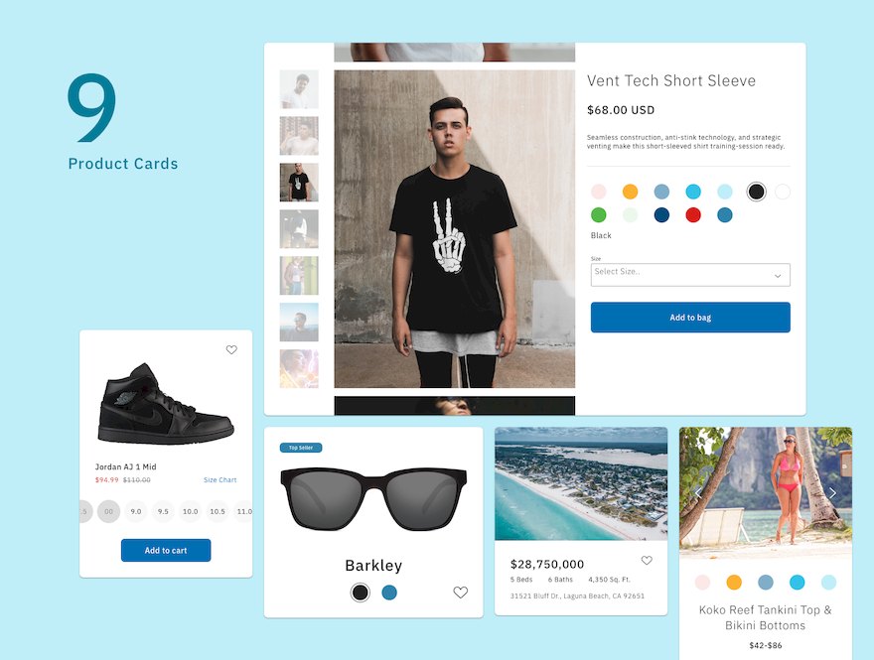The height and width of the screenshot is (660, 874).
Task: Pick the green shirt color swatch
Action: coord(599,215)
